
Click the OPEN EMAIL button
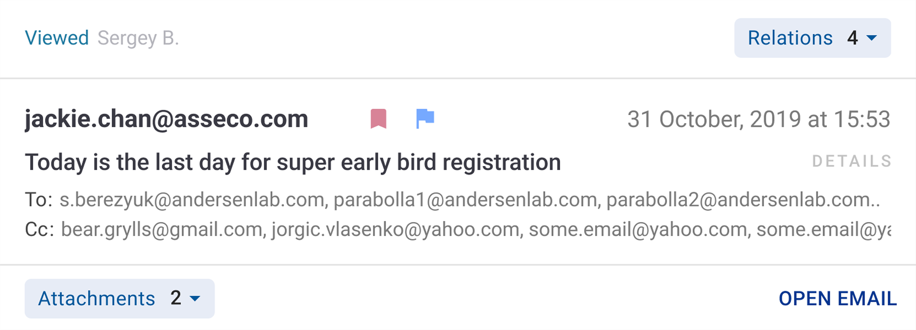837,298
